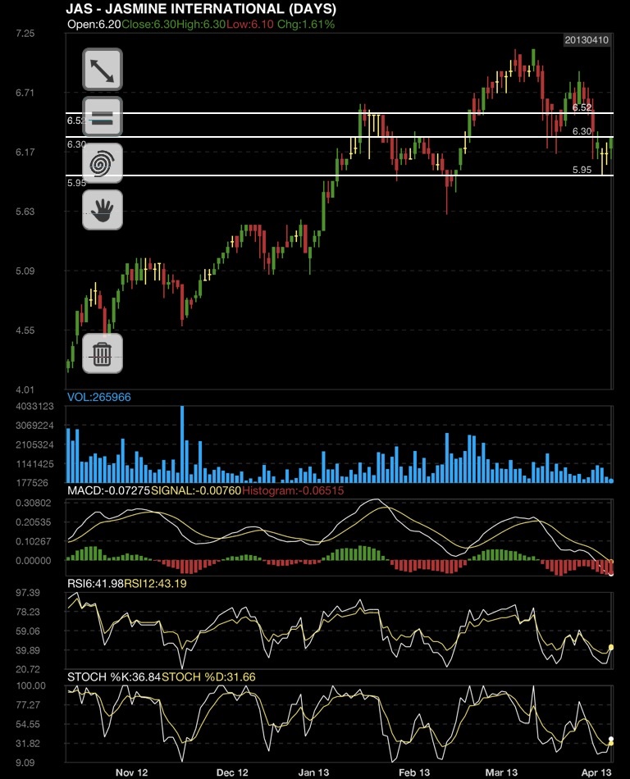Image resolution: width=630 pixels, height=779 pixels.
Task: Click the STOCH %K:36.84 reading
Action: (114, 676)
